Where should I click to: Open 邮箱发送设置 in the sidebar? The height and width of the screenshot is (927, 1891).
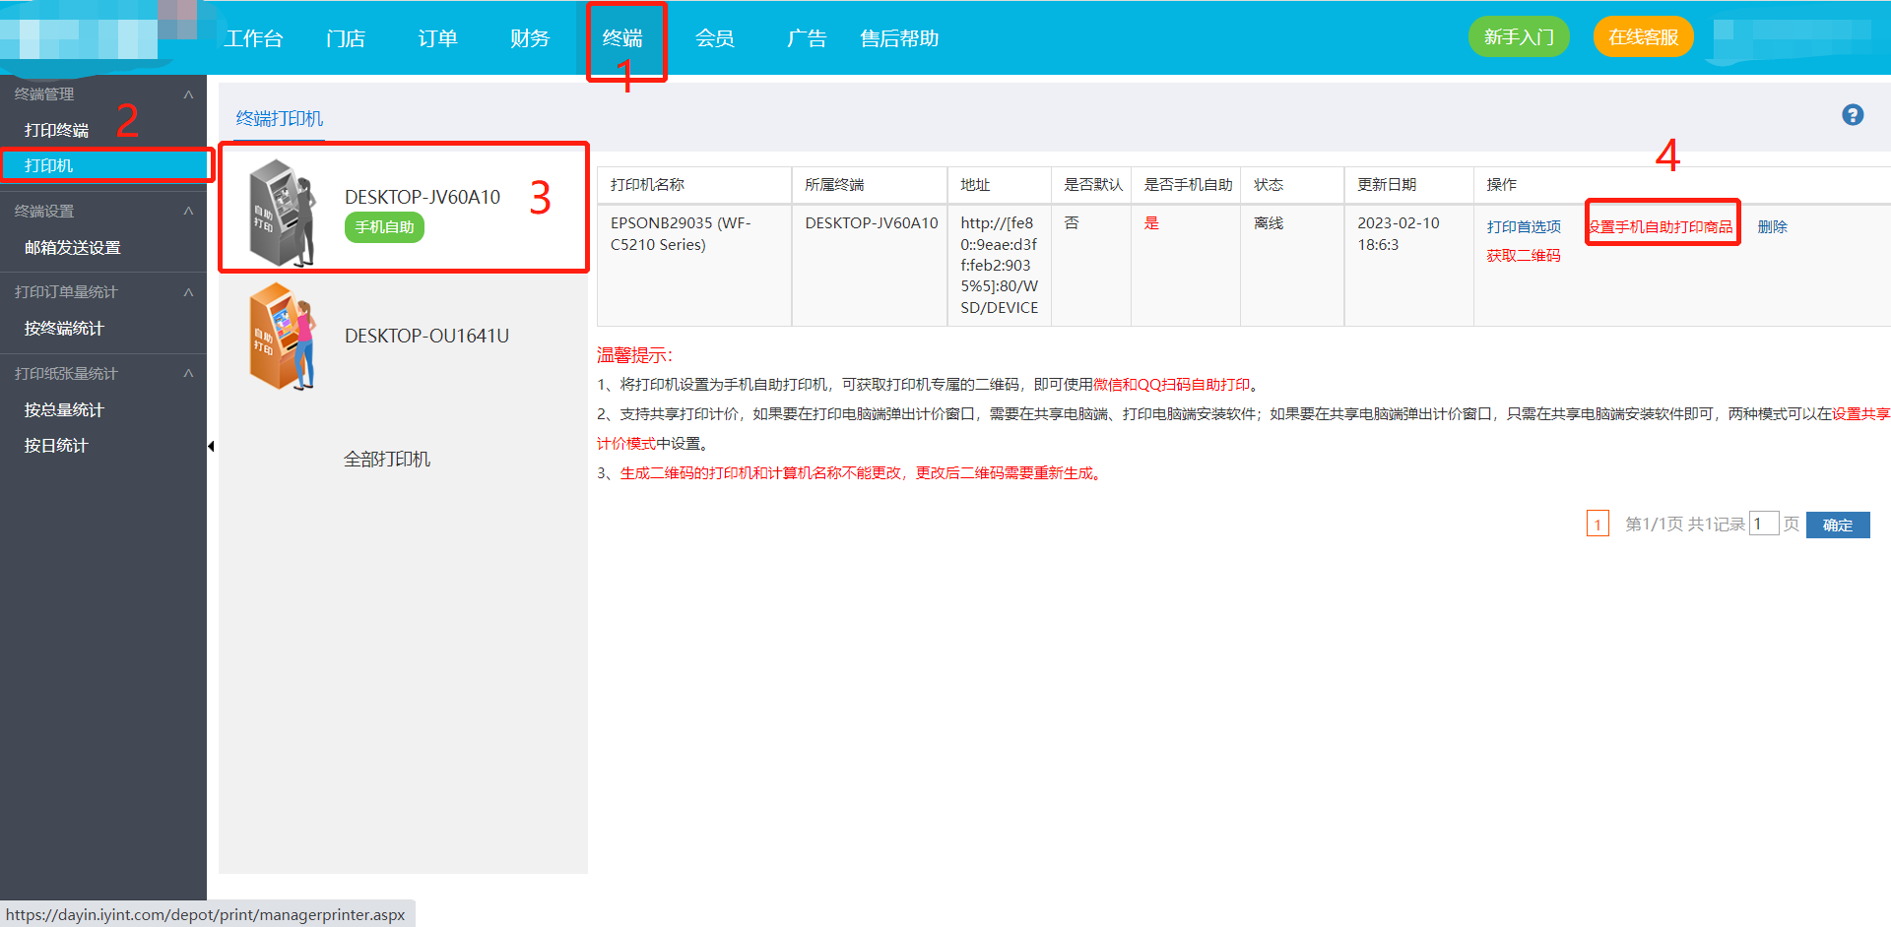point(73,248)
